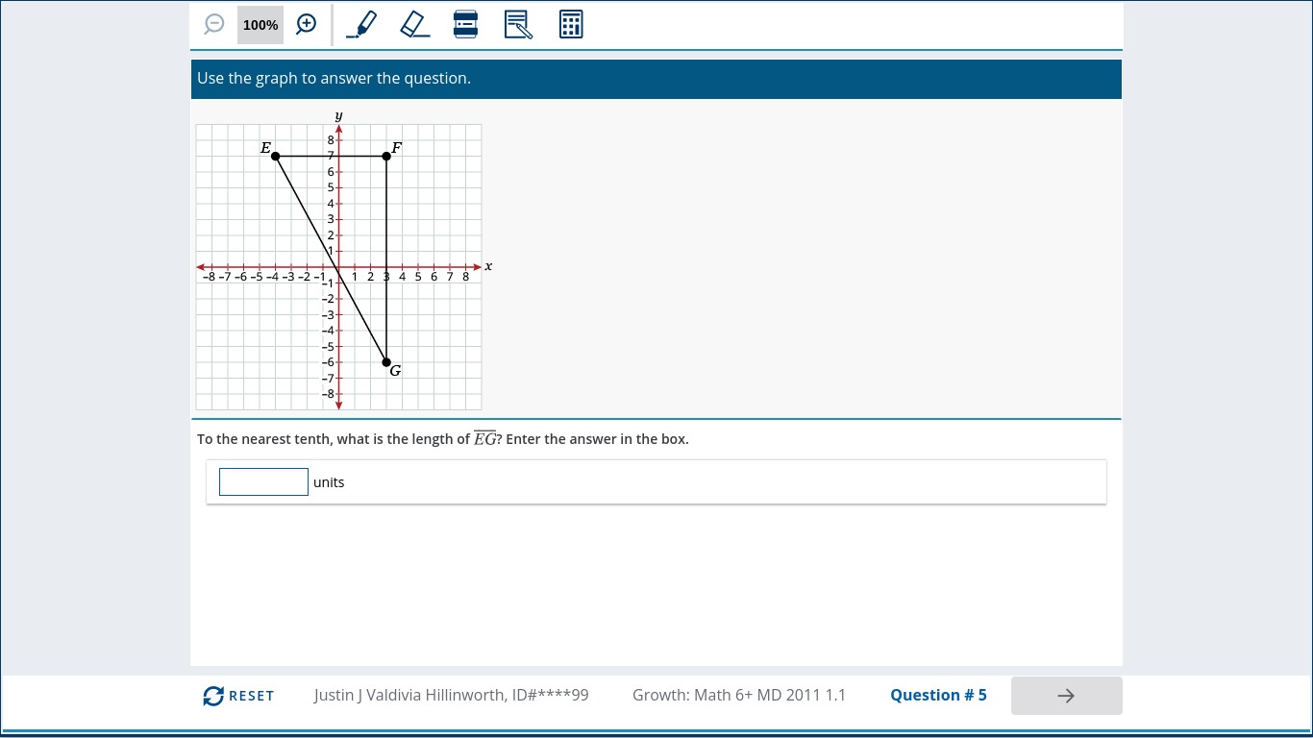The width and height of the screenshot is (1313, 738).
Task: Click point E on the graph
Action: pos(275,156)
